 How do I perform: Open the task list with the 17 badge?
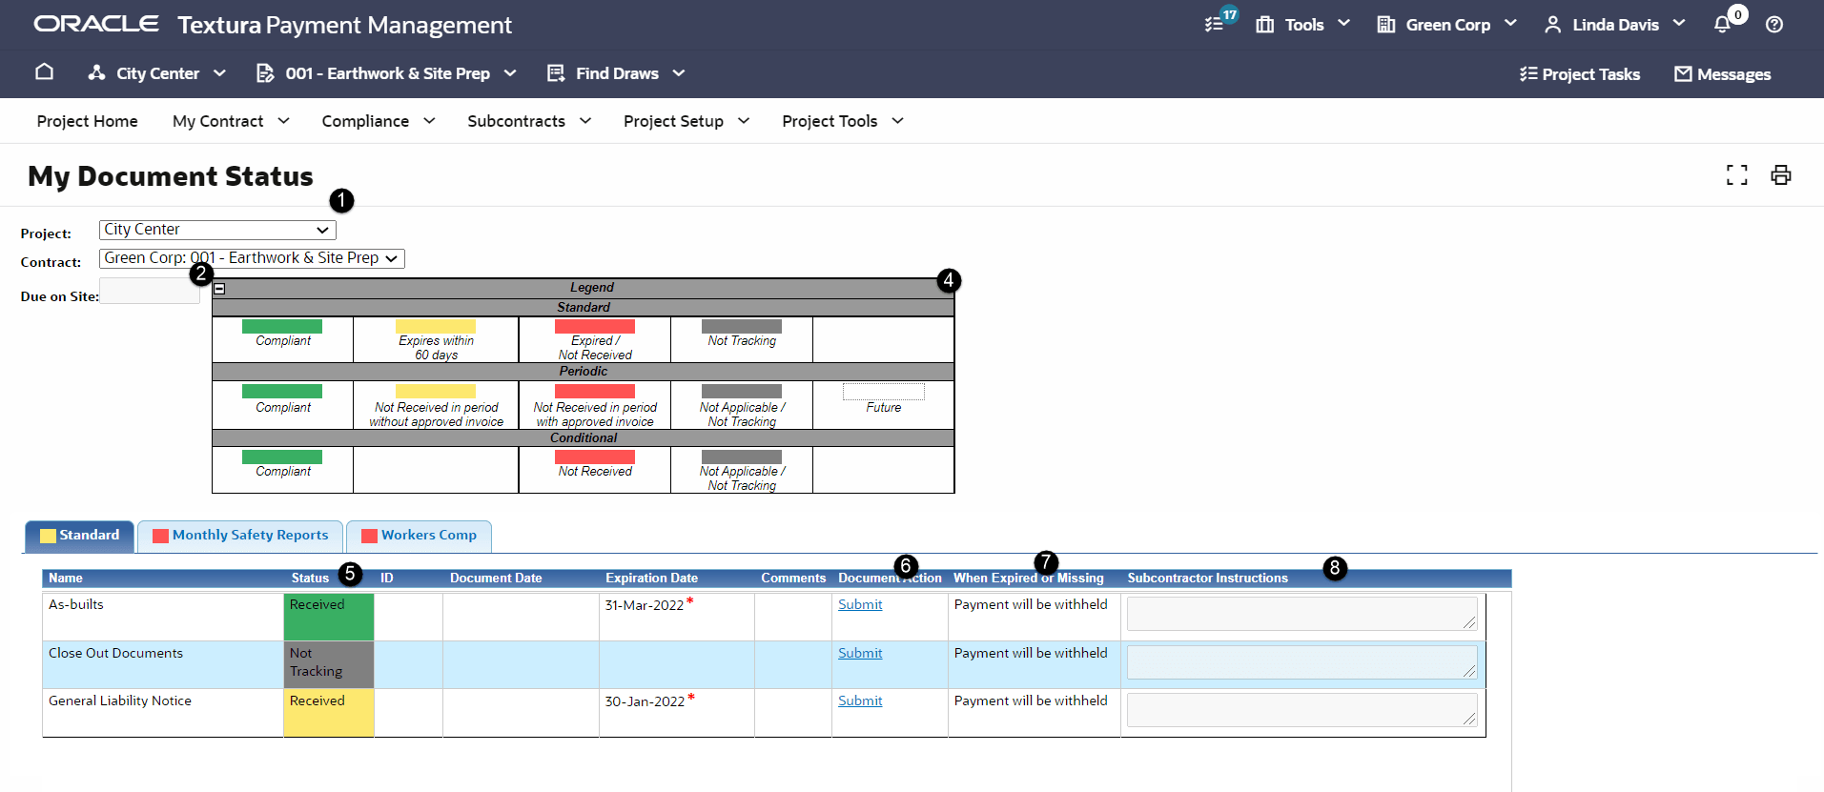tap(1215, 24)
